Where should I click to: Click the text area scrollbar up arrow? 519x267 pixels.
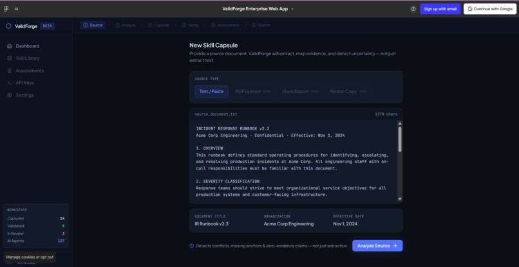pyautogui.click(x=400, y=123)
